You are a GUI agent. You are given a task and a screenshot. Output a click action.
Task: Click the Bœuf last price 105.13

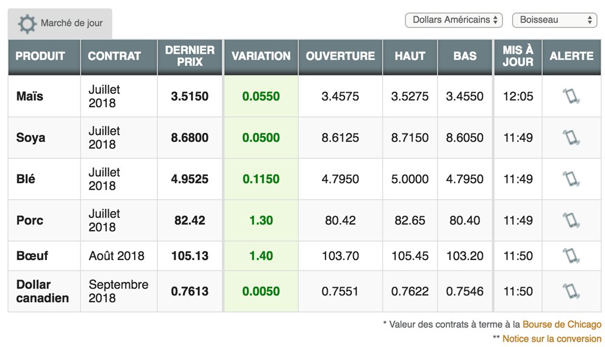tap(190, 256)
